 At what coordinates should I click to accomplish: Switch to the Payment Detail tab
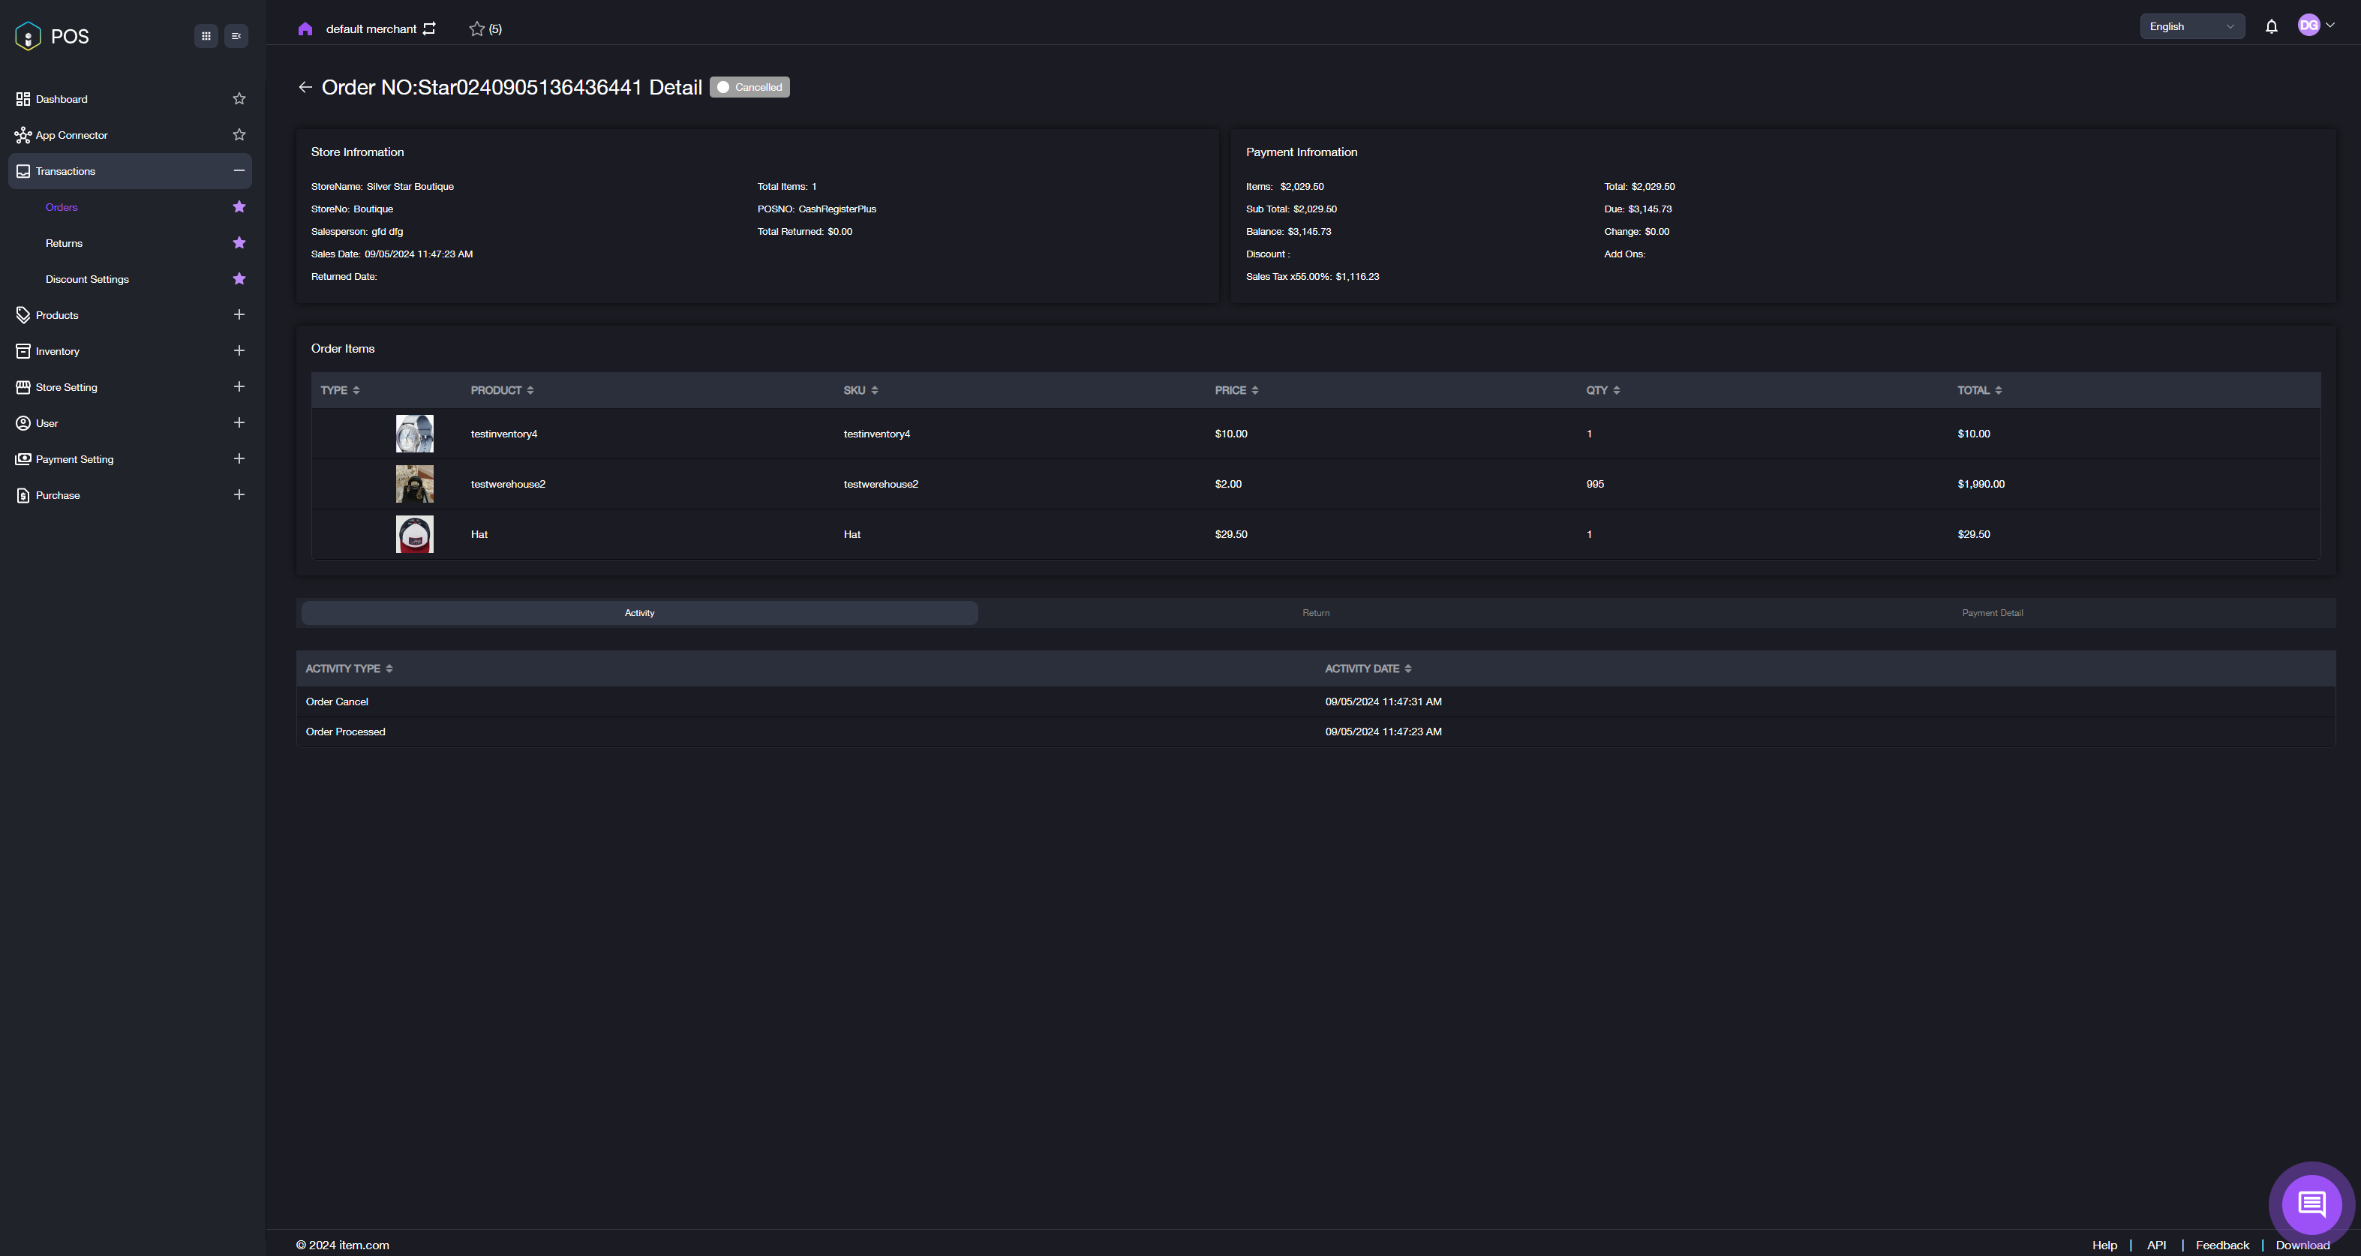pyautogui.click(x=1992, y=612)
